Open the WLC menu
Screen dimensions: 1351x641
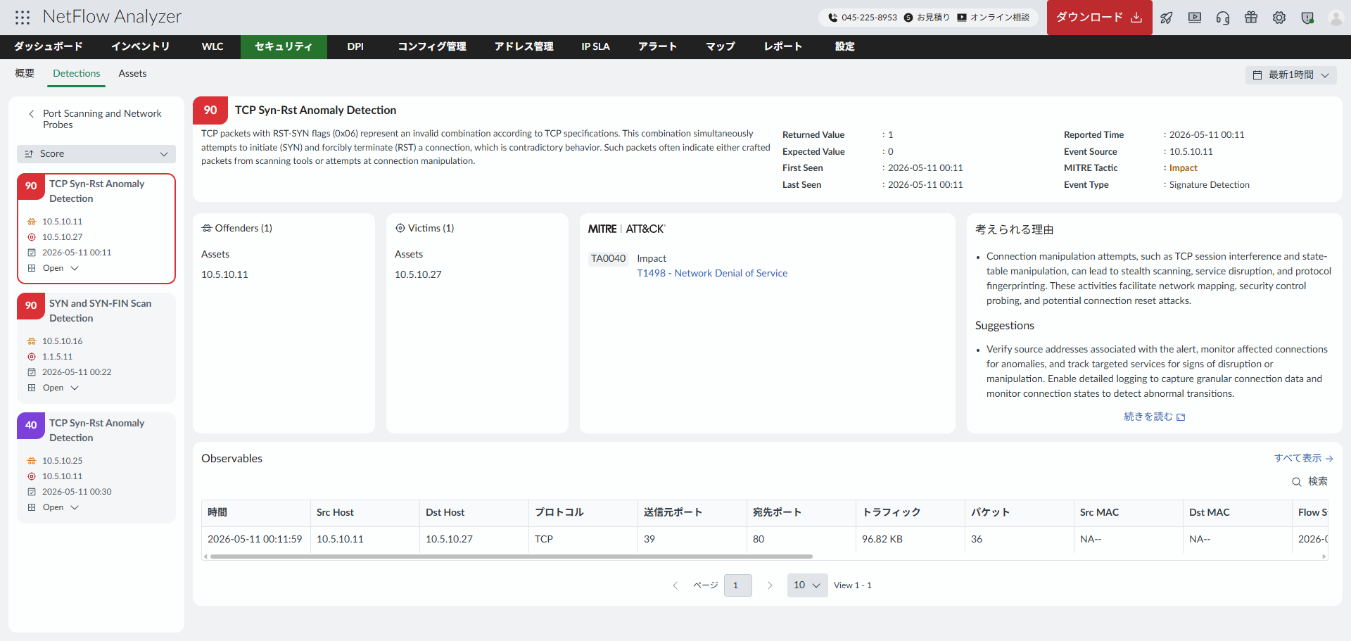(213, 46)
